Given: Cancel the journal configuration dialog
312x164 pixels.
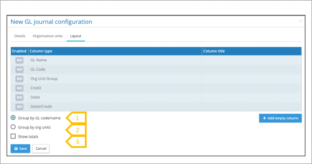Looking at the screenshot, I should pos(41,149).
